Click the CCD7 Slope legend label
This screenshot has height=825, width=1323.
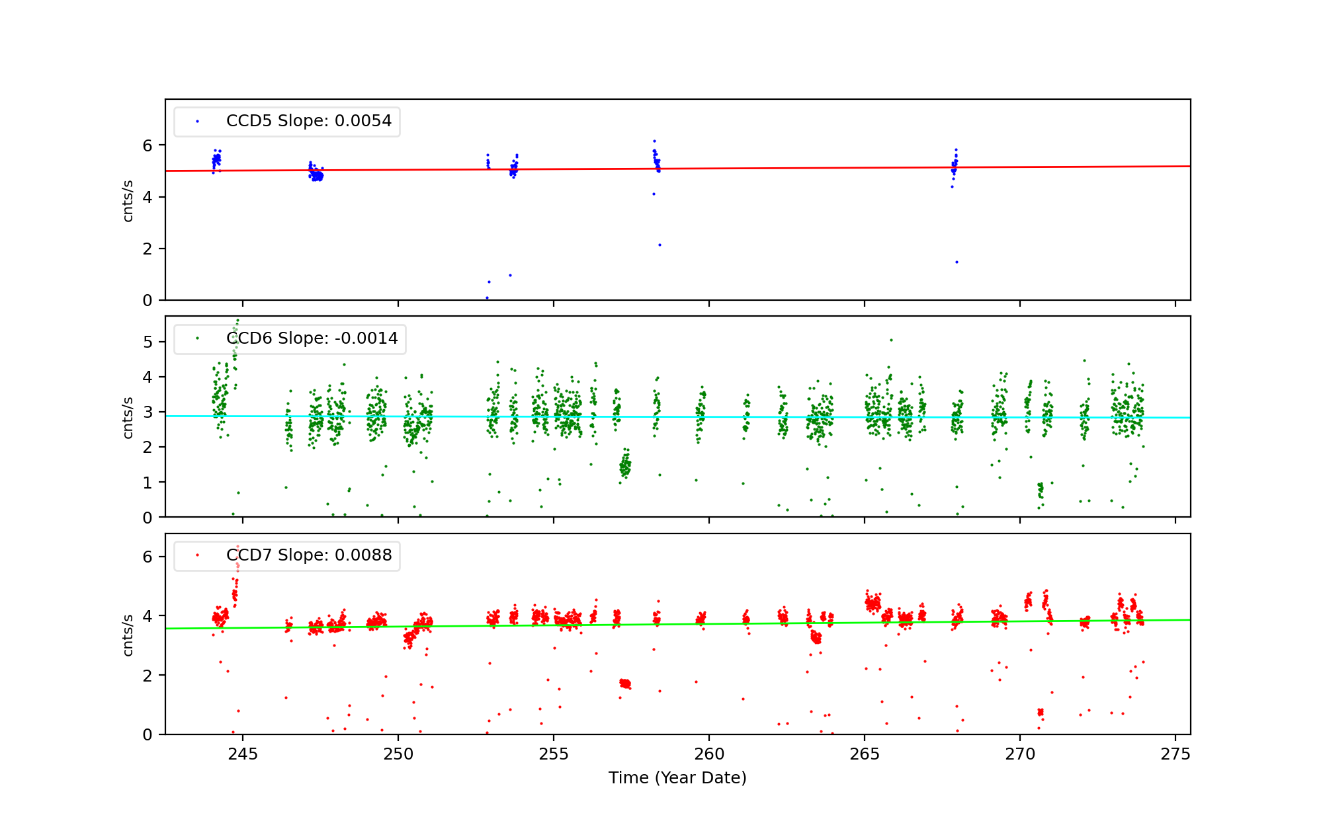point(308,555)
